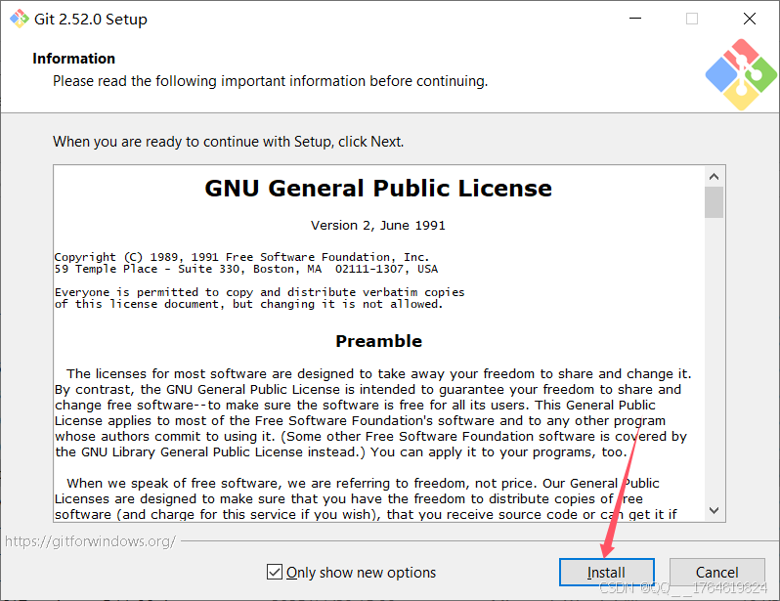The height and width of the screenshot is (601, 780).
Task: Click the license text scrollbar thumb
Action: pyautogui.click(x=714, y=202)
